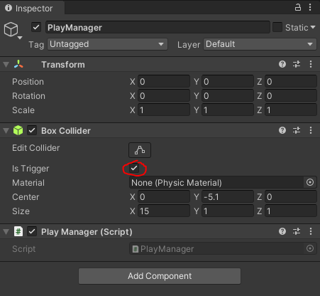Open the Play Manager script three-dot menu

coord(311,231)
